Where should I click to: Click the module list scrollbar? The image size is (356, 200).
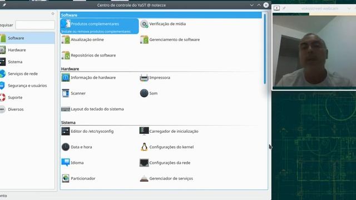pos(265,49)
